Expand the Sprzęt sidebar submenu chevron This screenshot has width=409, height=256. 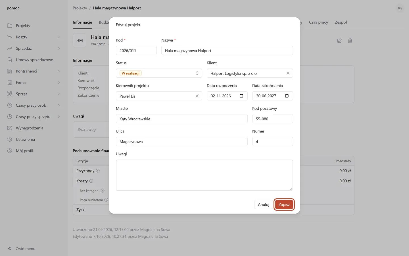click(x=59, y=94)
